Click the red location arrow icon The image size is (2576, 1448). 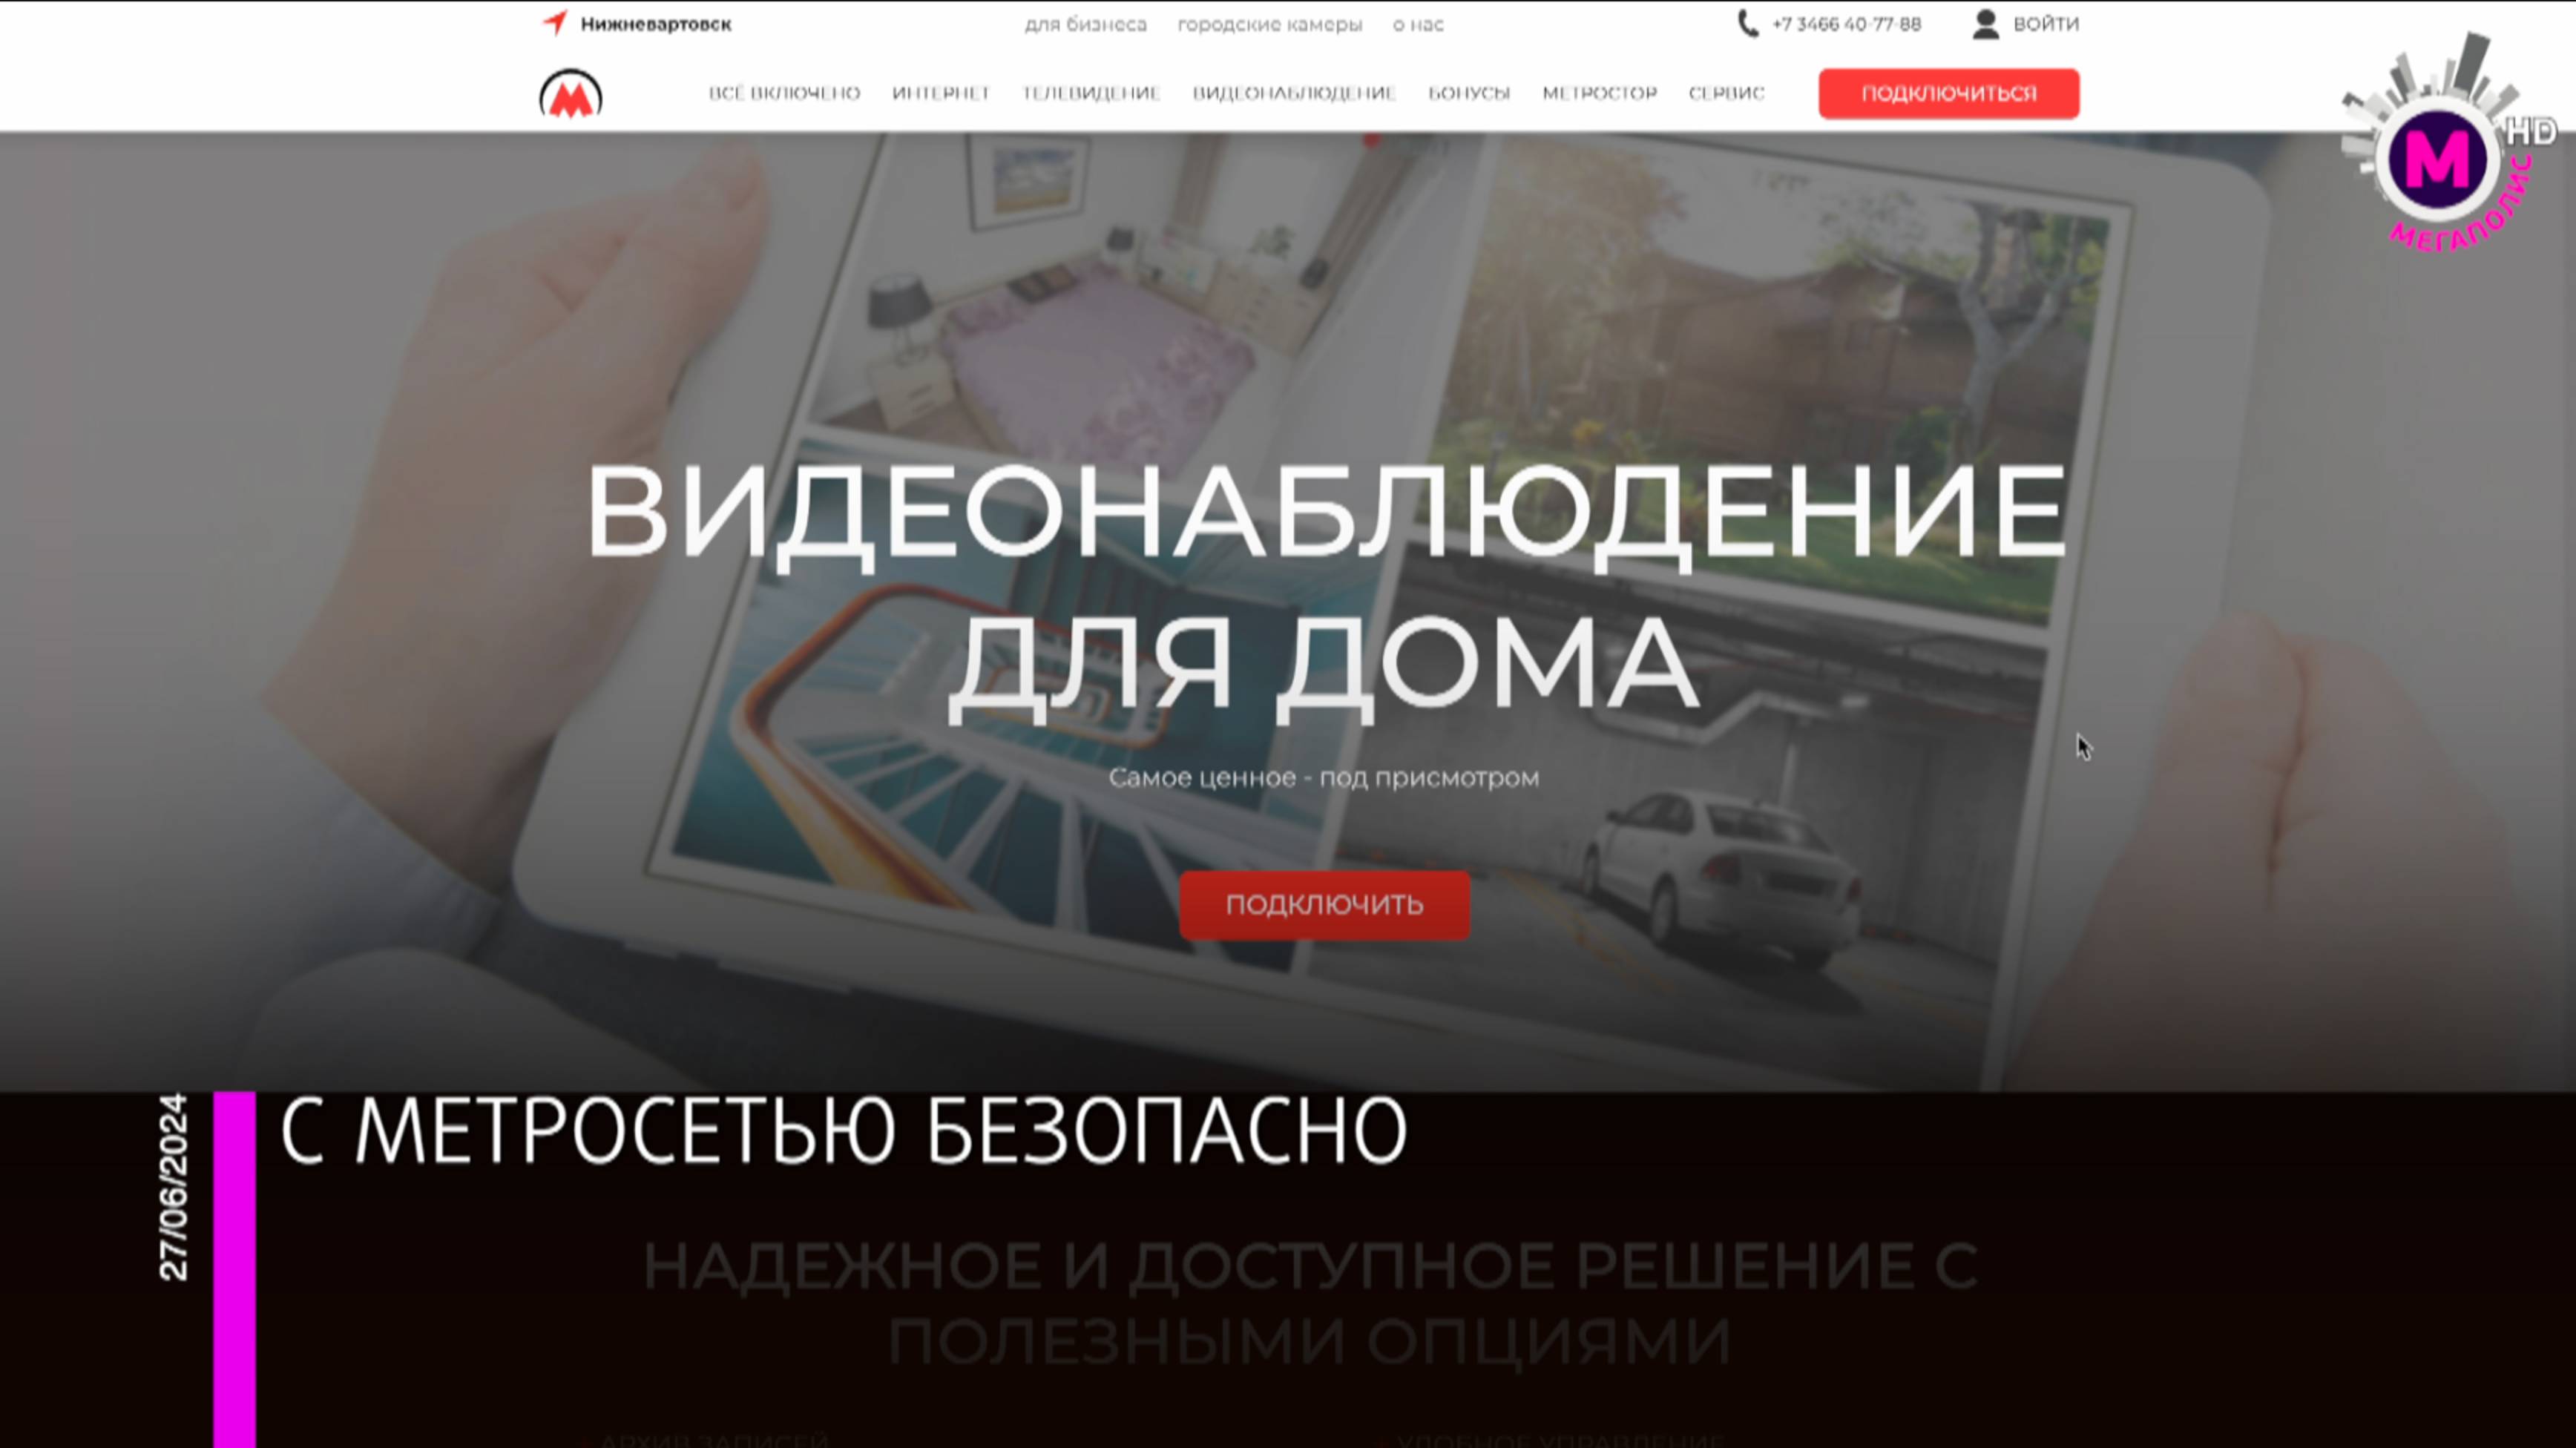pos(555,22)
